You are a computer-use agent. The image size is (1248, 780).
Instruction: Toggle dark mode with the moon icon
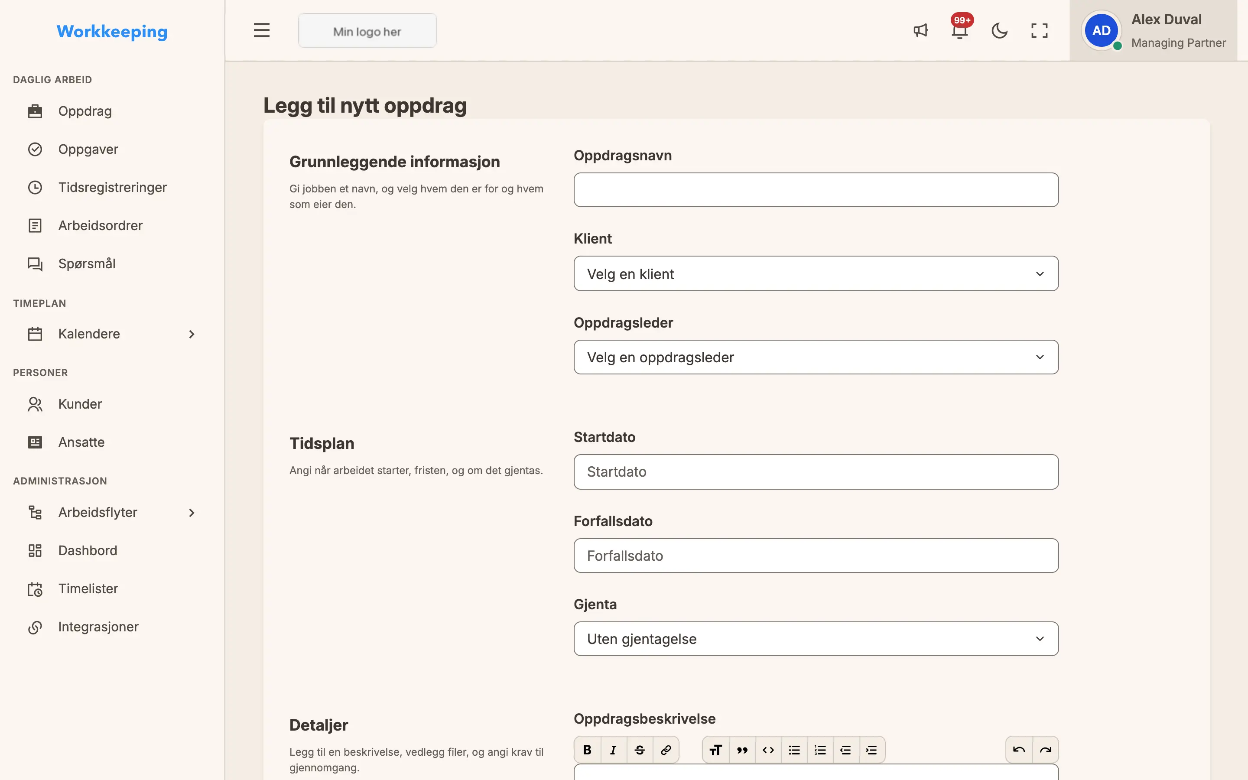[999, 31]
